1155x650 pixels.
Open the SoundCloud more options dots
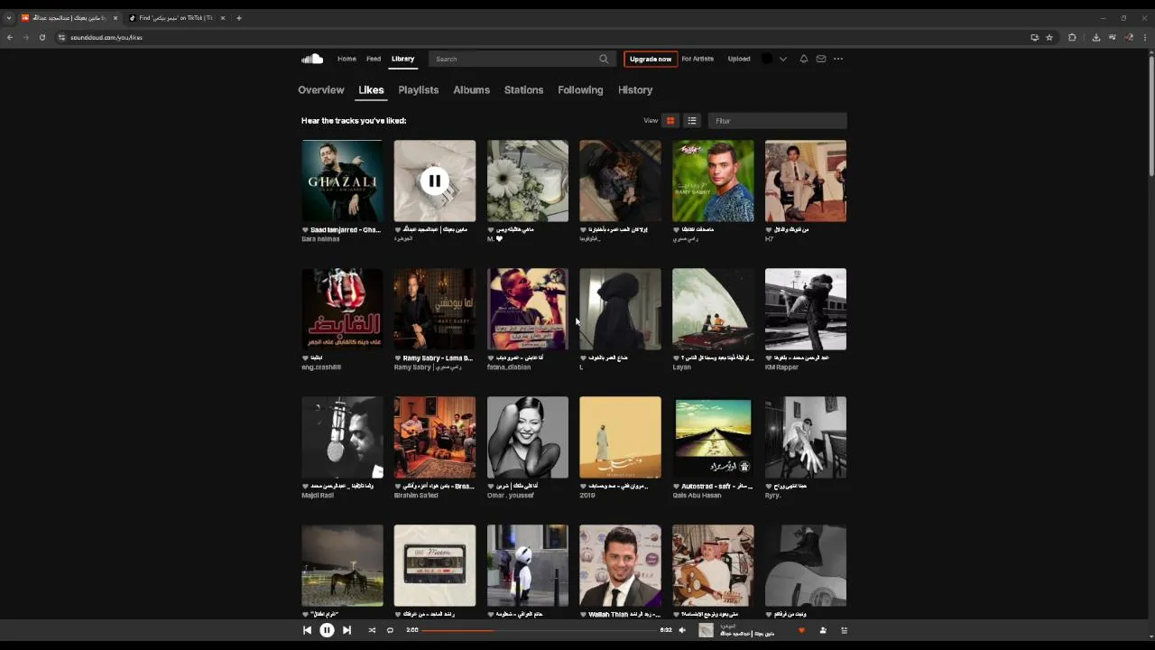(838, 59)
